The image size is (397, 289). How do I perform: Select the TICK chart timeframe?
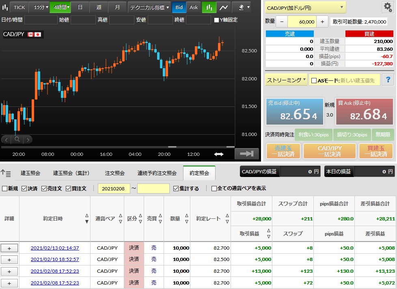[19, 7]
